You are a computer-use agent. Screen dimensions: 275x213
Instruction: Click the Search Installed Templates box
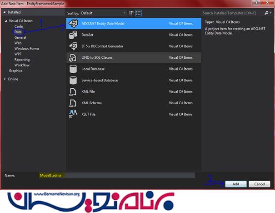pyautogui.click(x=235, y=13)
